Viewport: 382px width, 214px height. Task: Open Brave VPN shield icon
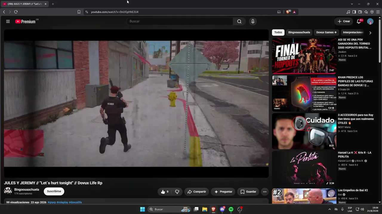coord(372,12)
